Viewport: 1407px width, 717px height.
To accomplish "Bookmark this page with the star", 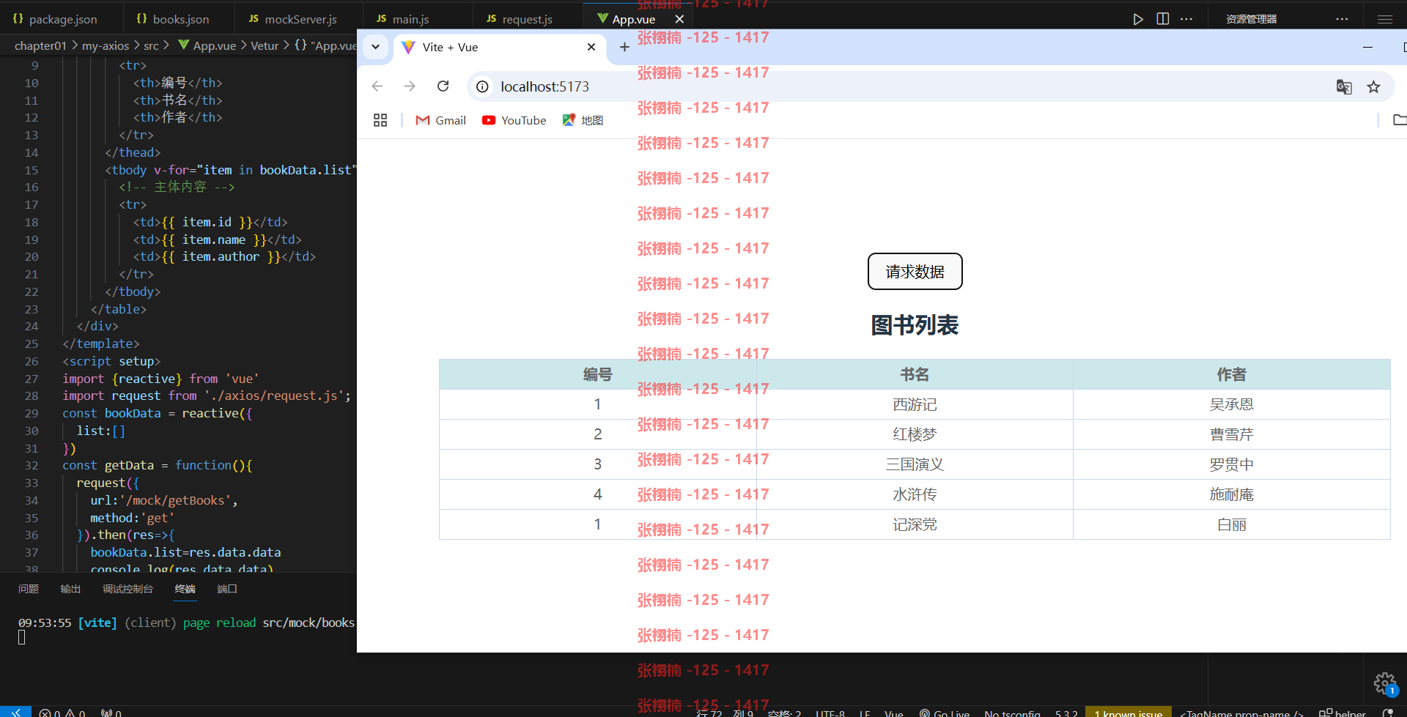I will [x=1373, y=86].
